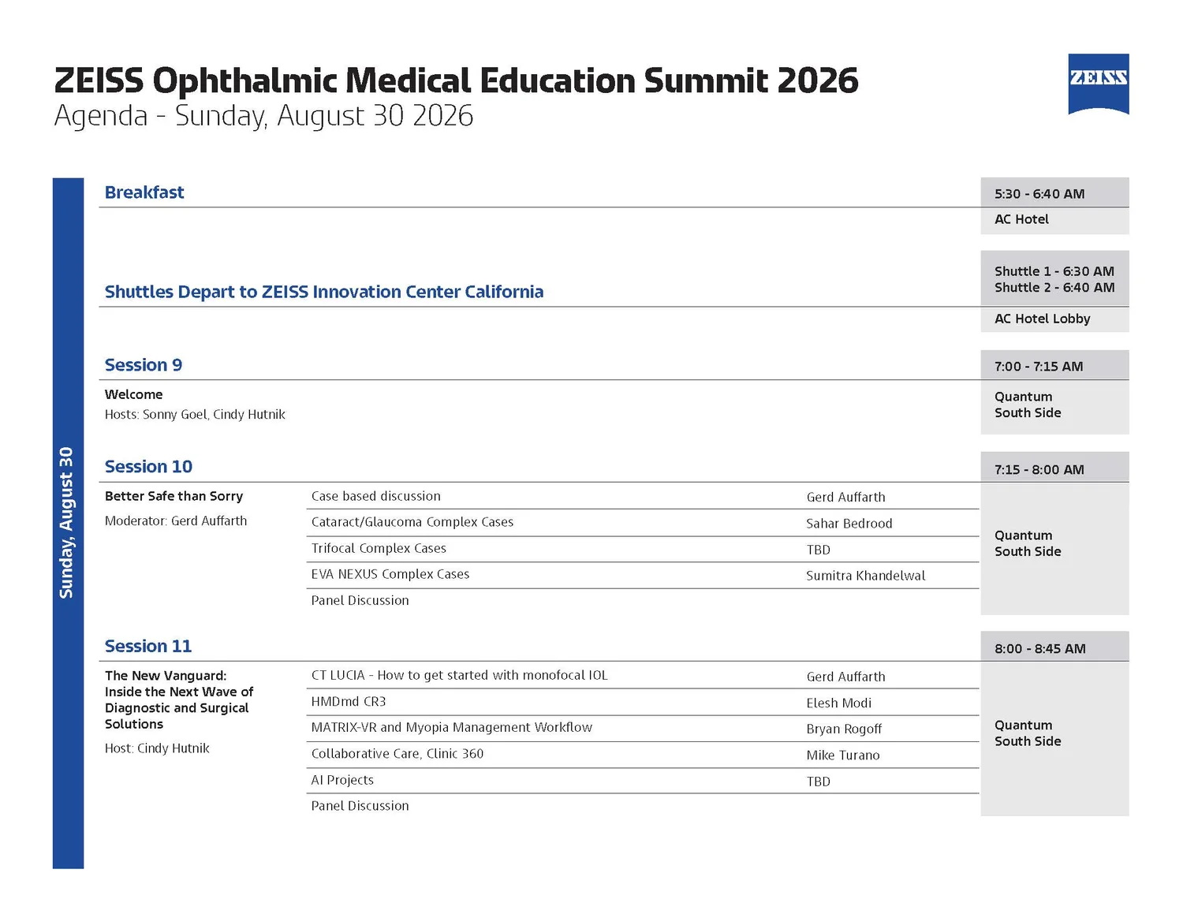The image size is (1183, 914).
Task: Click 'HMDmd CR3' topic
Action: tap(349, 702)
